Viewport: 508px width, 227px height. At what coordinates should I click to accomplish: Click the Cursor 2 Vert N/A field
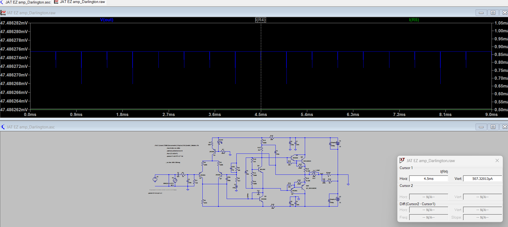pyautogui.click(x=482, y=197)
